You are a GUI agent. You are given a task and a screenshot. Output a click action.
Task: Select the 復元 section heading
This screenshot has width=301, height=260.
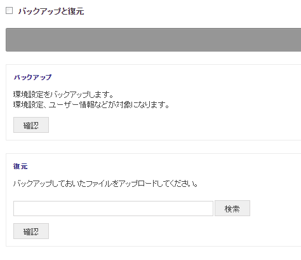[x=20, y=167]
